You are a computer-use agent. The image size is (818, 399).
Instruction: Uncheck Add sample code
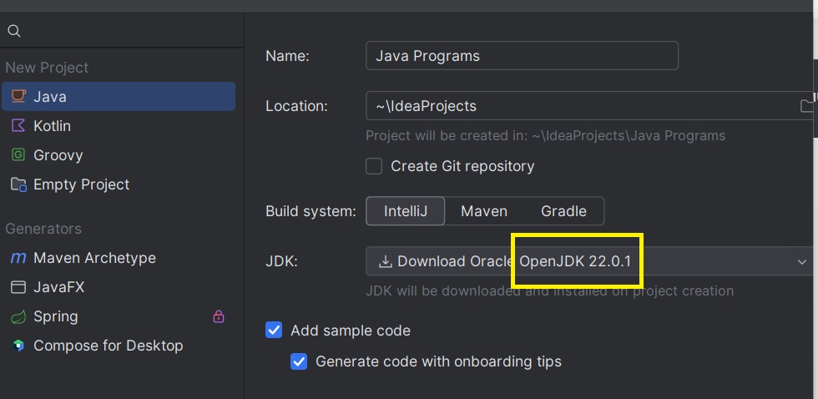pyautogui.click(x=274, y=331)
